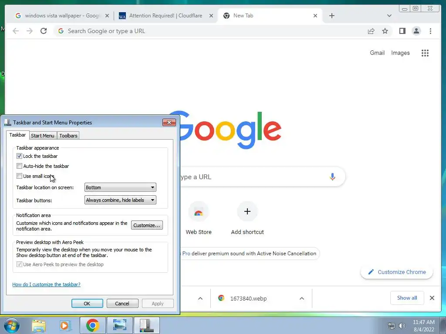Image resolution: width=446 pixels, height=334 pixels.
Task: Click the voice search microphone
Action: click(x=332, y=177)
